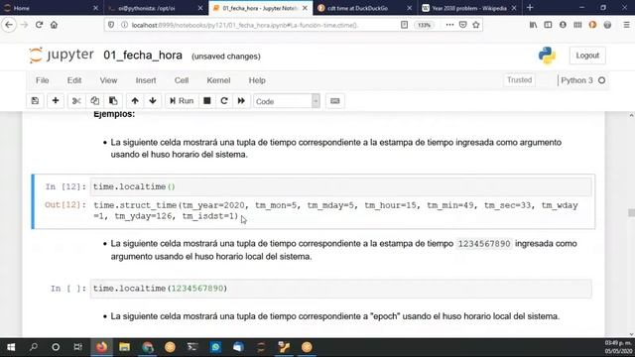Toggle reader view icon in address bar

(x=404, y=25)
